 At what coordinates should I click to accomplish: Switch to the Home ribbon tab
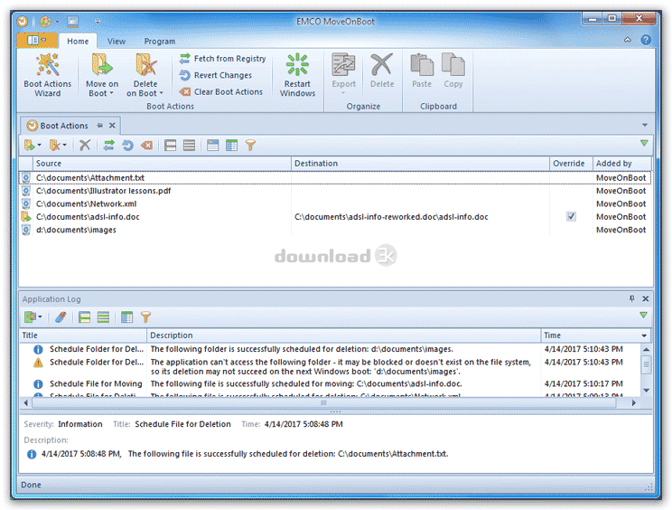(78, 42)
